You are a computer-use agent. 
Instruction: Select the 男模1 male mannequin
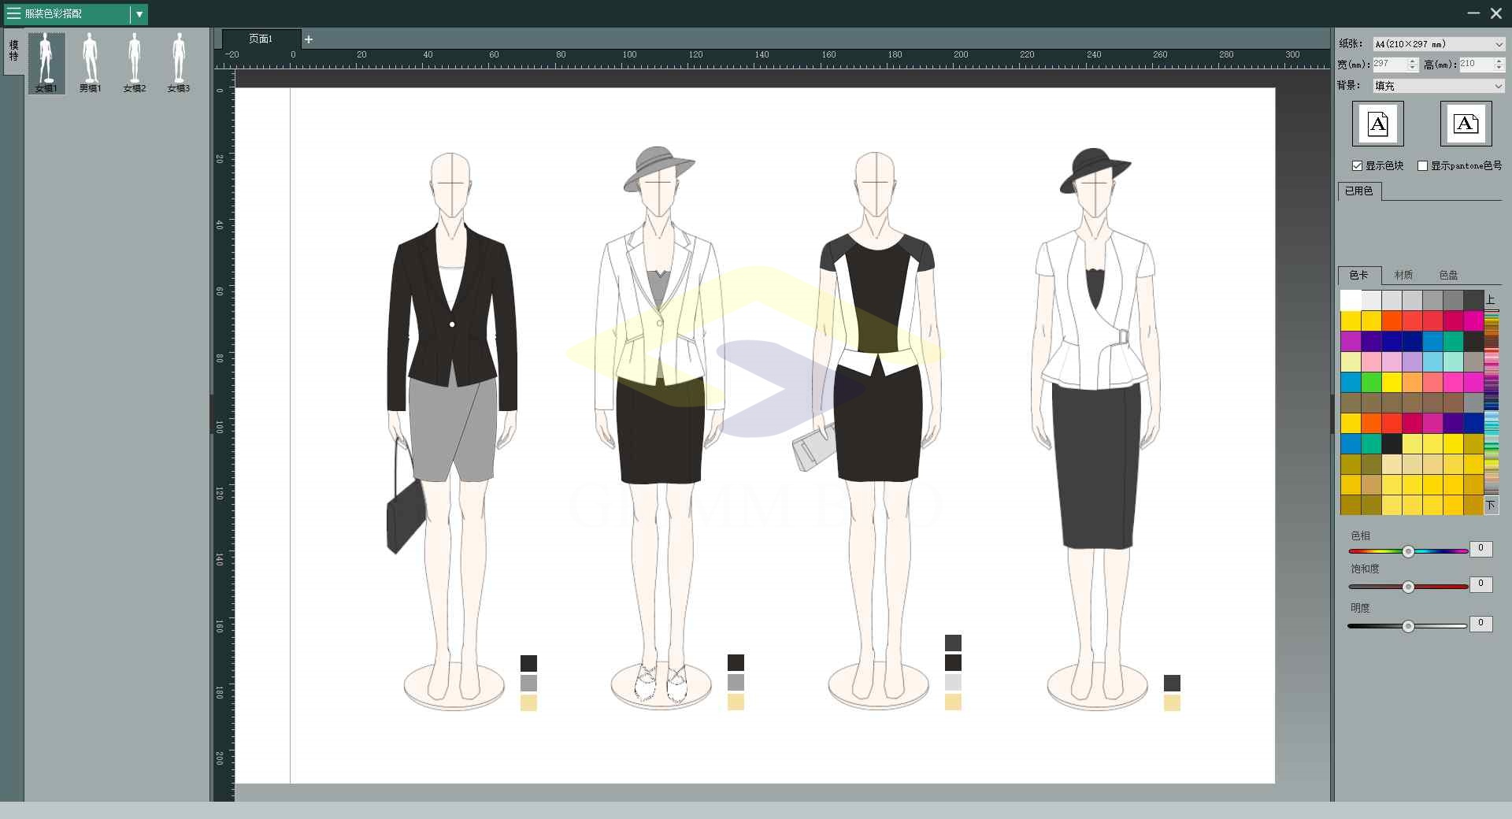click(91, 63)
